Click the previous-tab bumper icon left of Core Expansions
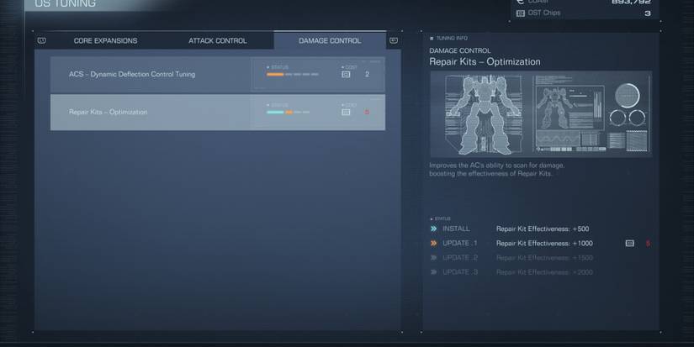Screen dimensions: 694x347 coord(41,40)
